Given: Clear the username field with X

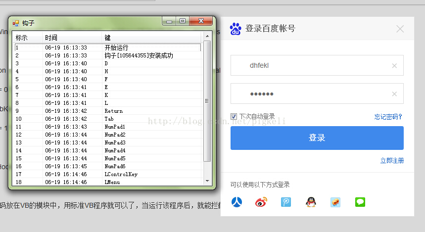Looking at the screenshot, I should (x=394, y=66).
